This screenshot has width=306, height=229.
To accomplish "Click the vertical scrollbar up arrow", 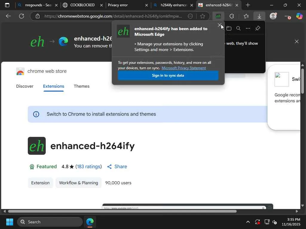I will click(x=302, y=65).
